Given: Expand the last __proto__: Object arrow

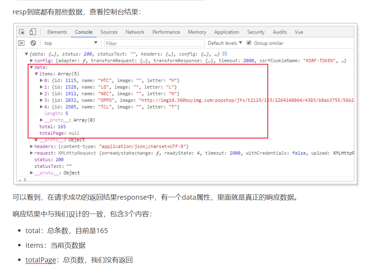Looking at the screenshot, I should 31,172.
